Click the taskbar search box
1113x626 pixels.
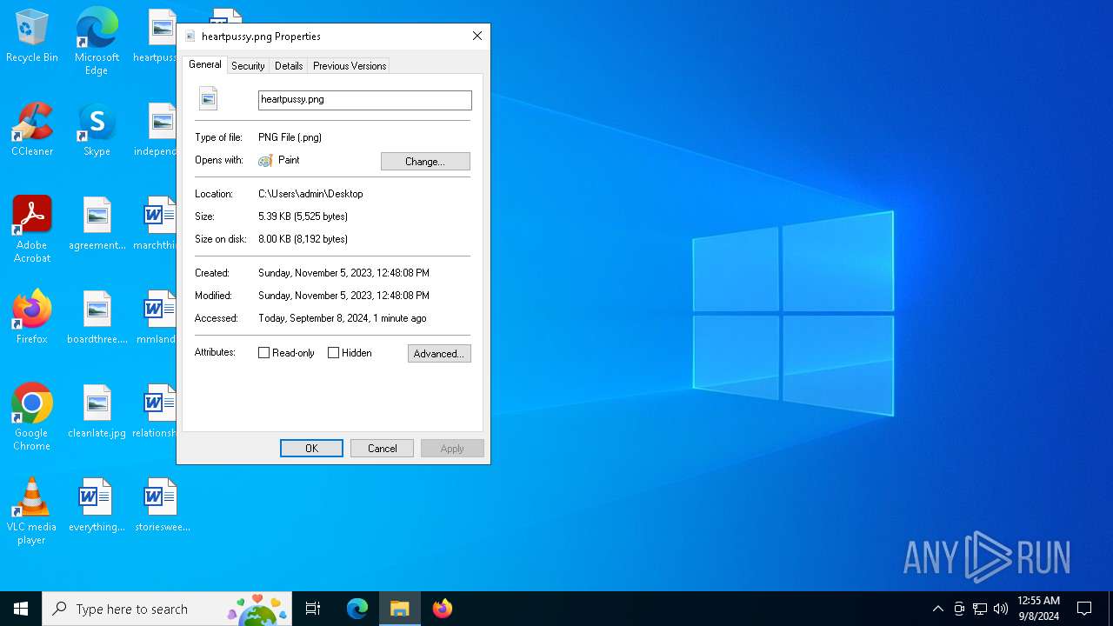tap(167, 609)
